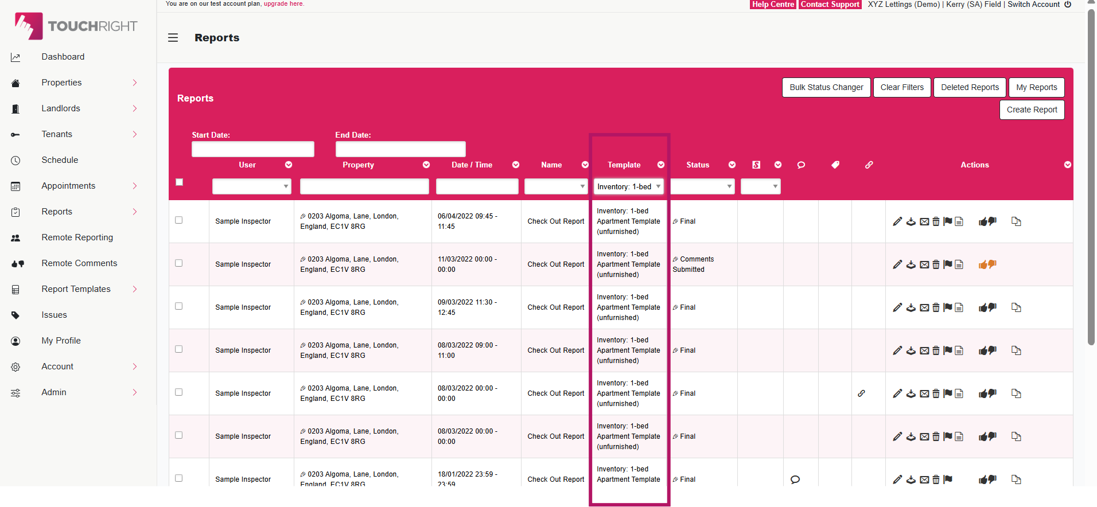
Task: Check the box for the first report row
Action: click(x=179, y=220)
